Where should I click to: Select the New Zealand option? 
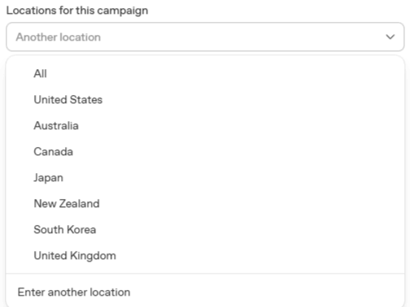click(205, 204)
